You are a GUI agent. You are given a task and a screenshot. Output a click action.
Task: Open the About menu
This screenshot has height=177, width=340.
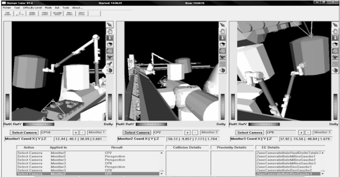pyautogui.click(x=77, y=8)
